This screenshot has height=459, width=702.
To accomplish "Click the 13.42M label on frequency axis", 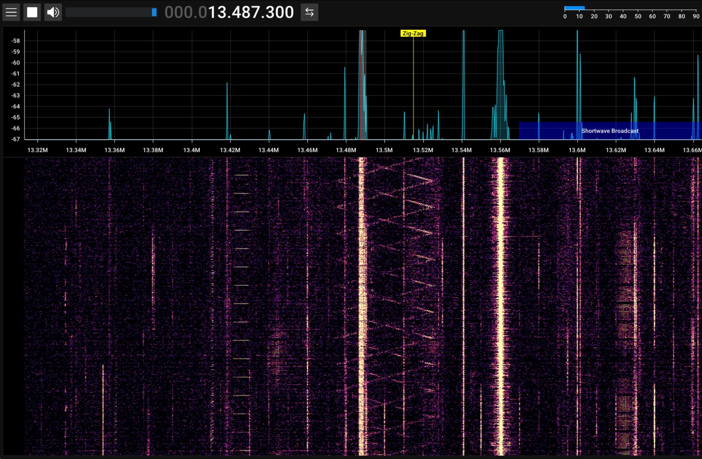I will [x=230, y=150].
